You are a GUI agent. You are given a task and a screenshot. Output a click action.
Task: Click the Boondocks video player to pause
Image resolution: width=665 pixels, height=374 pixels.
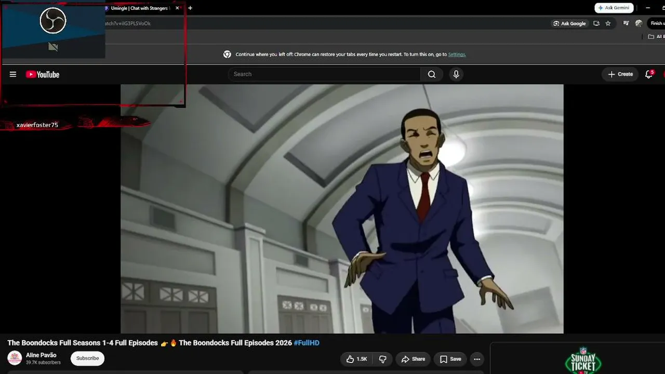click(x=342, y=209)
